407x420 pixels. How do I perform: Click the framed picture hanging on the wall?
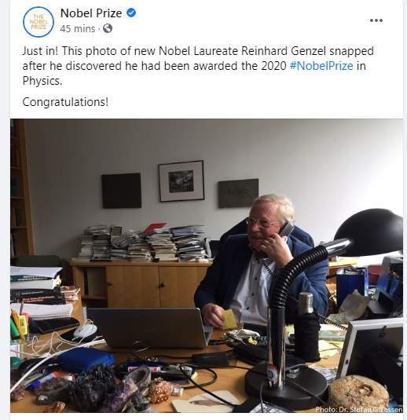point(181,181)
